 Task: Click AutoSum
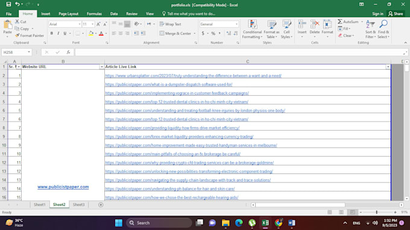tap(348, 22)
